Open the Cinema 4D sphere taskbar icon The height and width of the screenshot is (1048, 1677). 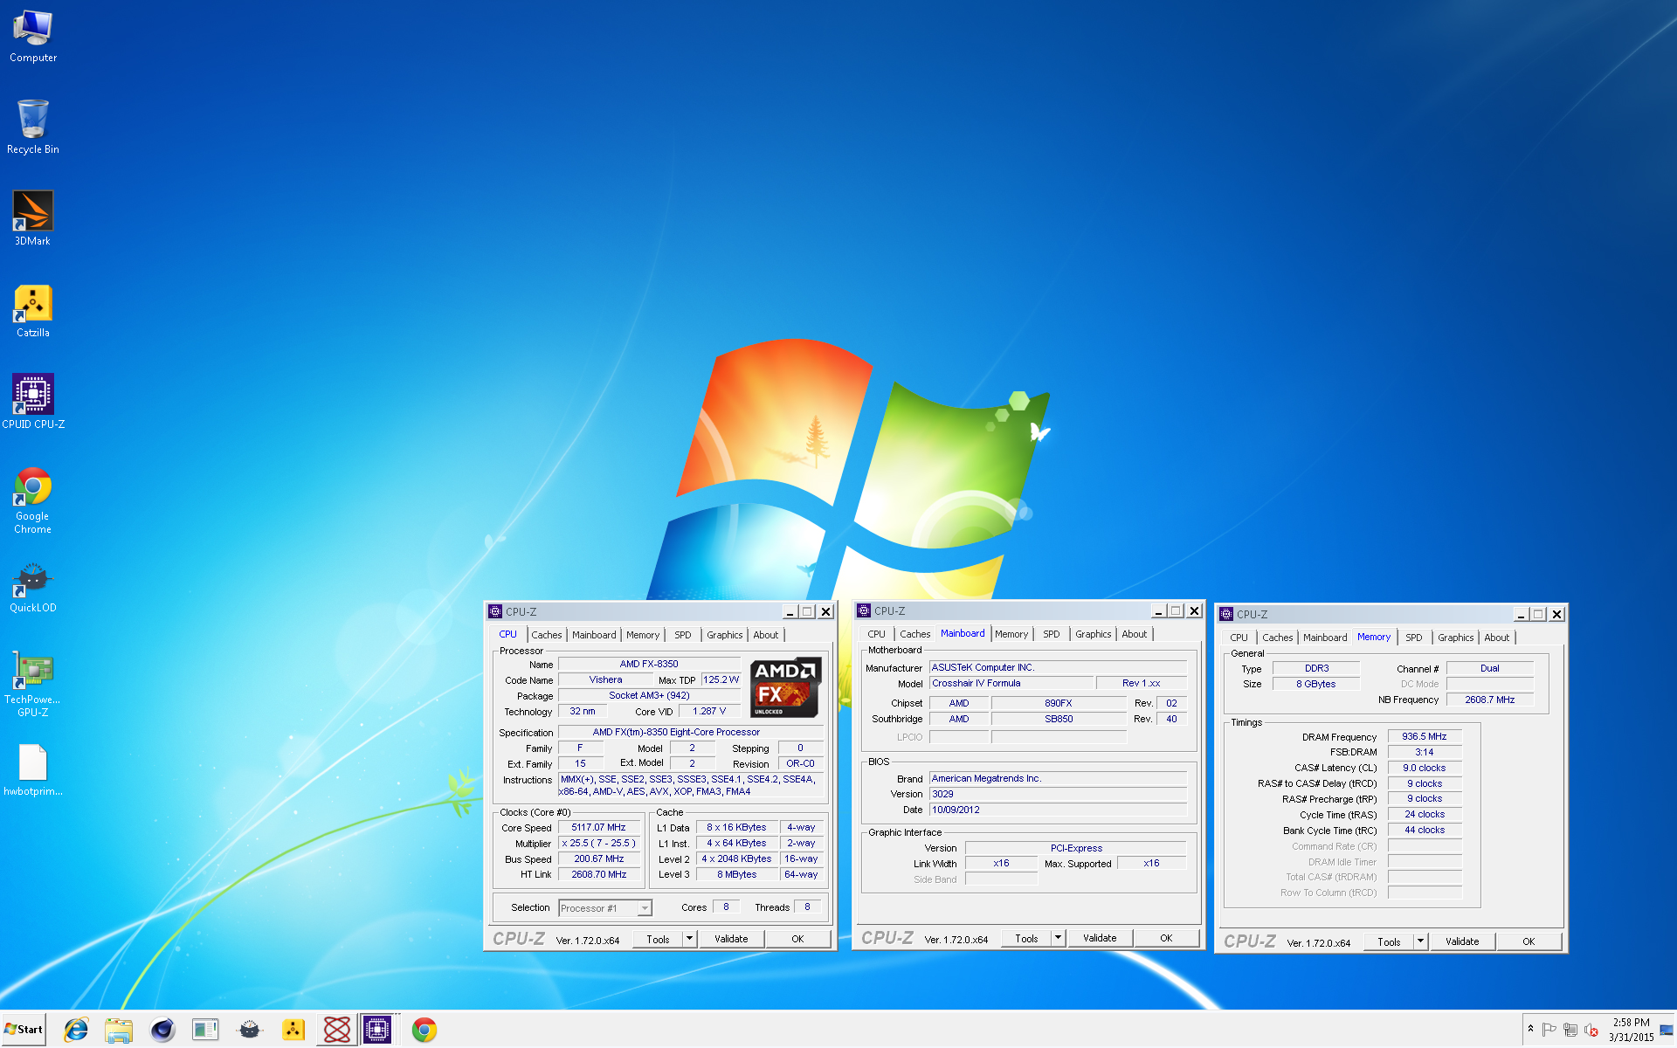pos(162,1030)
